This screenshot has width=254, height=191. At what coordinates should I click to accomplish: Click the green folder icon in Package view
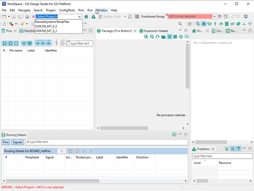[163, 37]
